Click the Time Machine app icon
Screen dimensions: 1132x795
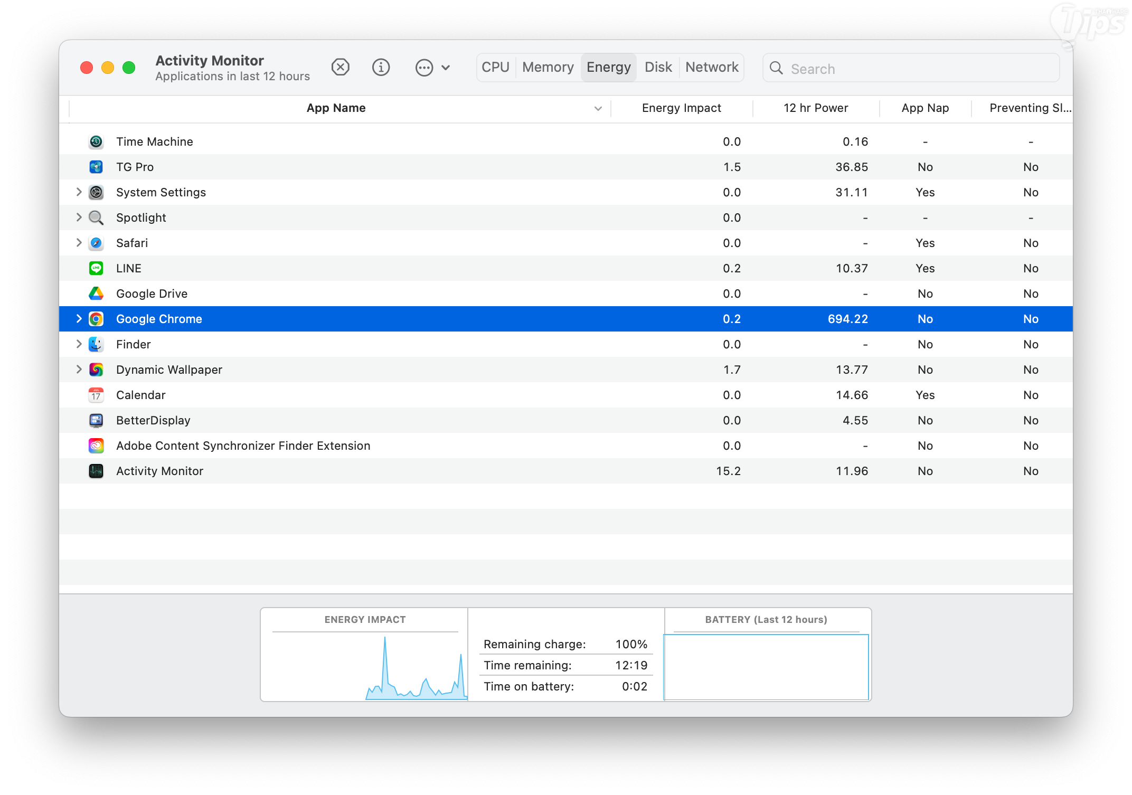click(x=96, y=141)
